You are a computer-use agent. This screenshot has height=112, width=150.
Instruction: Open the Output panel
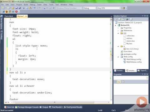(x=44, y=107)
